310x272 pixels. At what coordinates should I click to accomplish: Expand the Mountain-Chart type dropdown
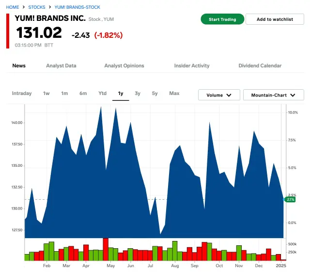pos(273,95)
